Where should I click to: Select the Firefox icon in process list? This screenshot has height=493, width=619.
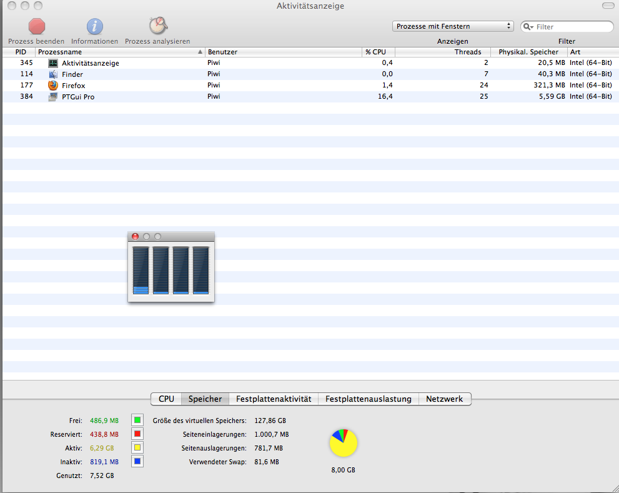pyautogui.click(x=53, y=86)
